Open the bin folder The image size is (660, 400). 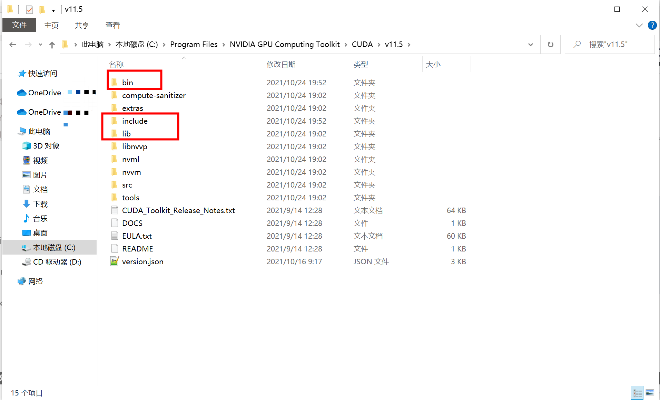(x=127, y=83)
